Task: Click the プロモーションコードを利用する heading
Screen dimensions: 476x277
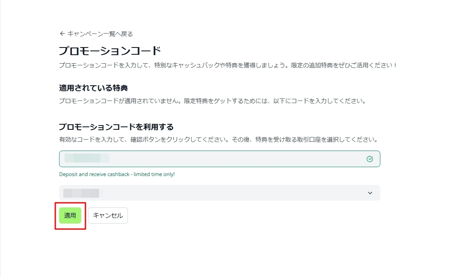Action: tap(116, 127)
